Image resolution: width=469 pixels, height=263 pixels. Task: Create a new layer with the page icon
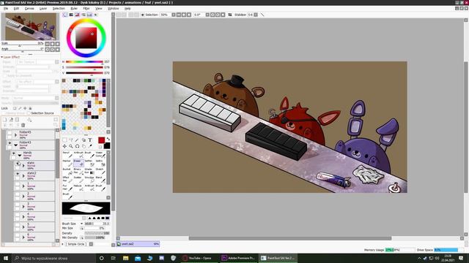pos(5,120)
